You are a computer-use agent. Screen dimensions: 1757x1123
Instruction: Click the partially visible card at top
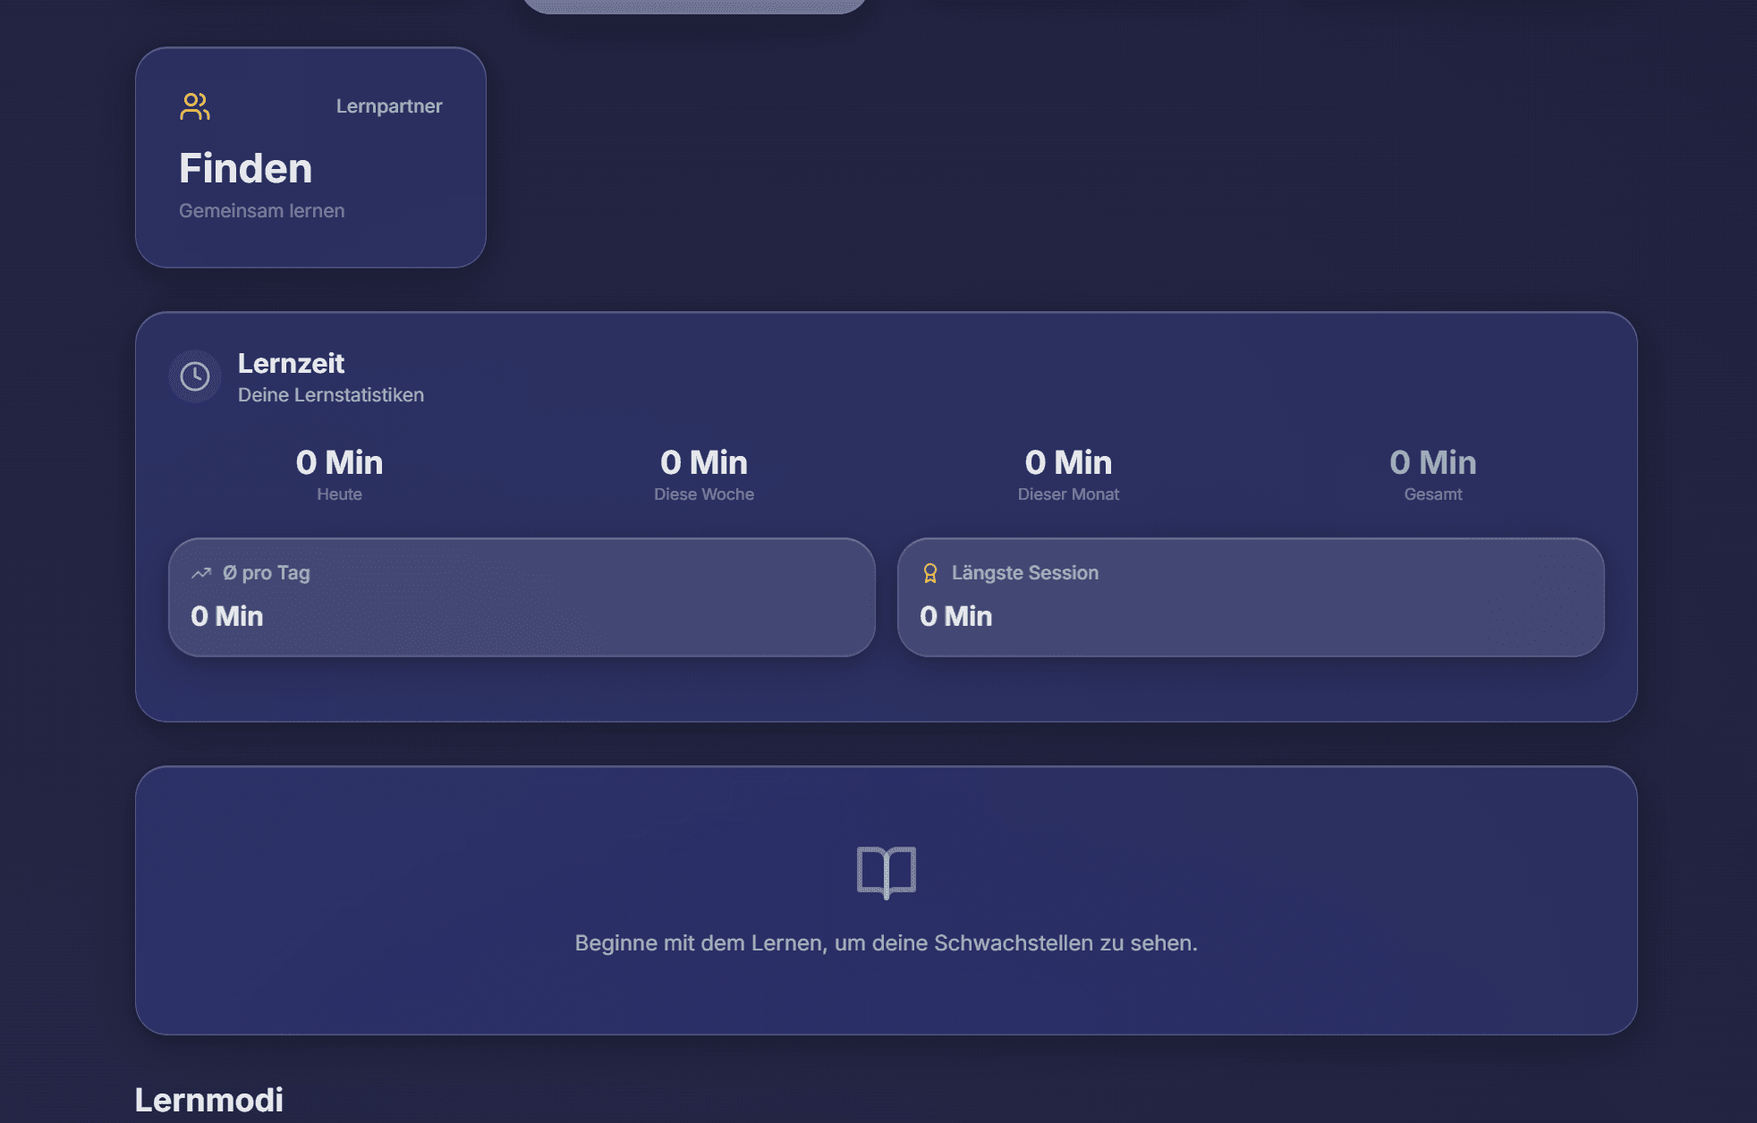694,5
